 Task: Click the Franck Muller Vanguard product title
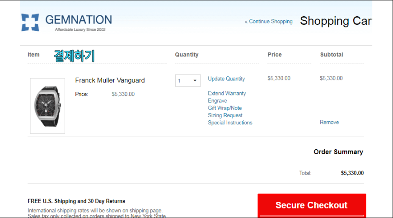pos(110,80)
